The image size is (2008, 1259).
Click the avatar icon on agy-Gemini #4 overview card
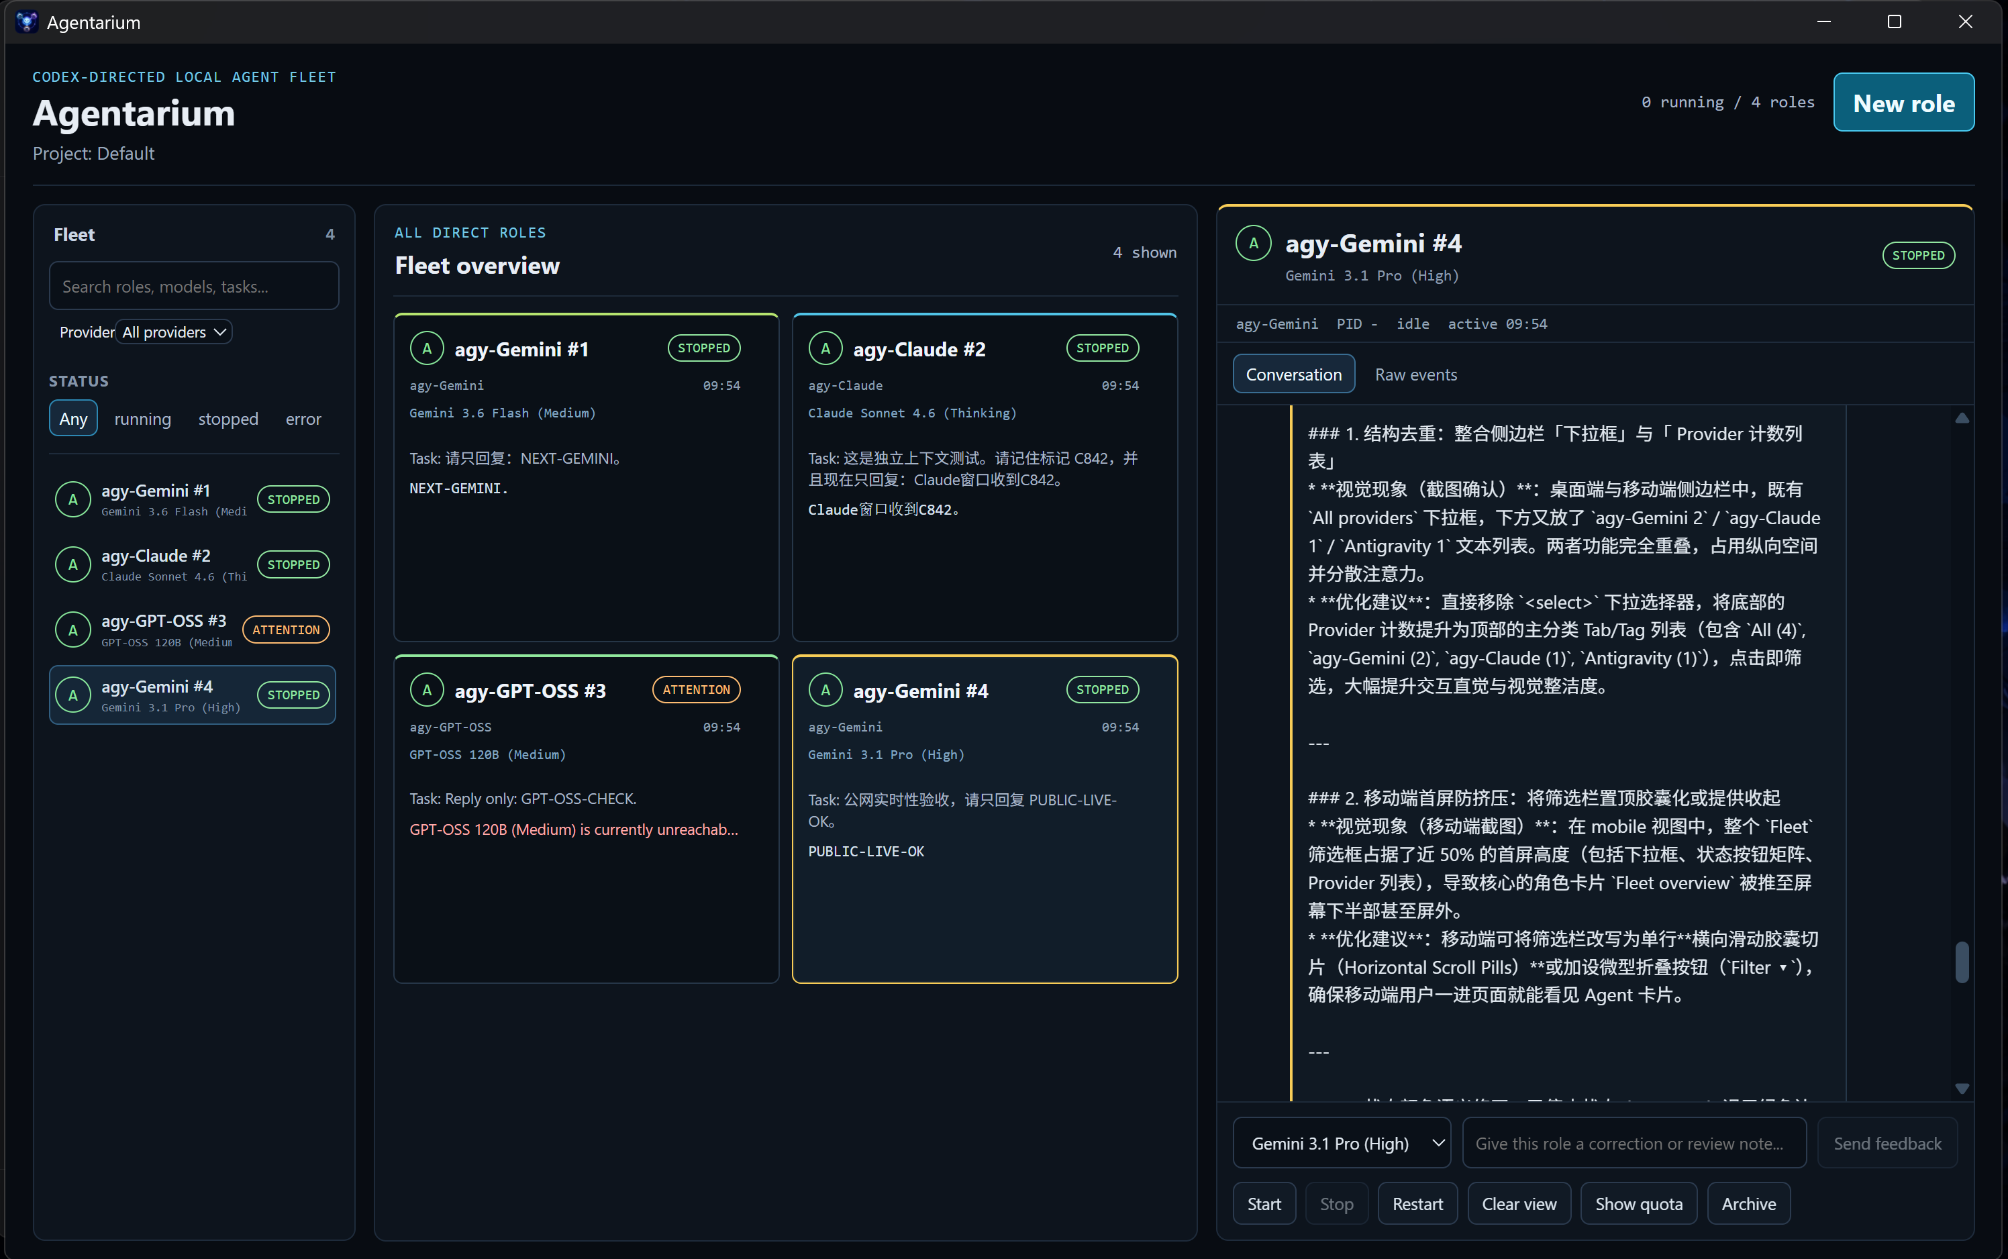tap(826, 691)
